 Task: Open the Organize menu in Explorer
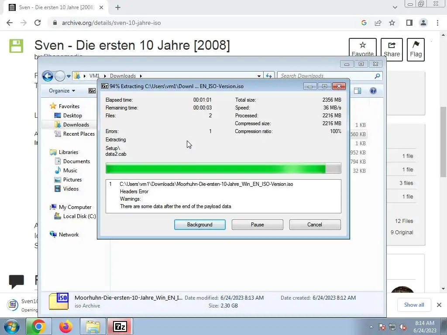point(62,91)
